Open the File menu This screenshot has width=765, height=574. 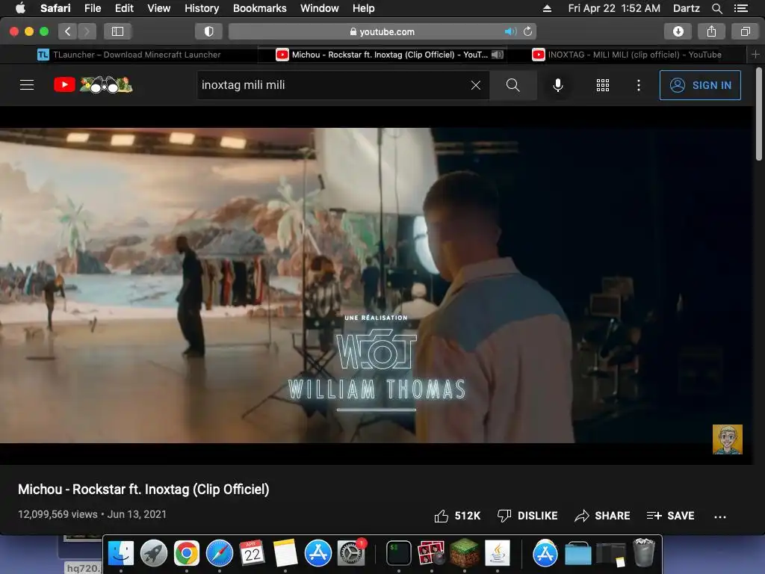(93, 8)
